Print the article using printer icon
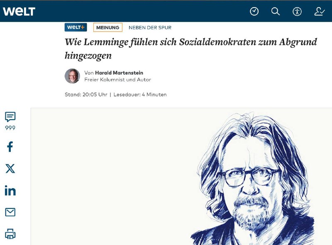The width and height of the screenshot is (332, 245). [10, 234]
